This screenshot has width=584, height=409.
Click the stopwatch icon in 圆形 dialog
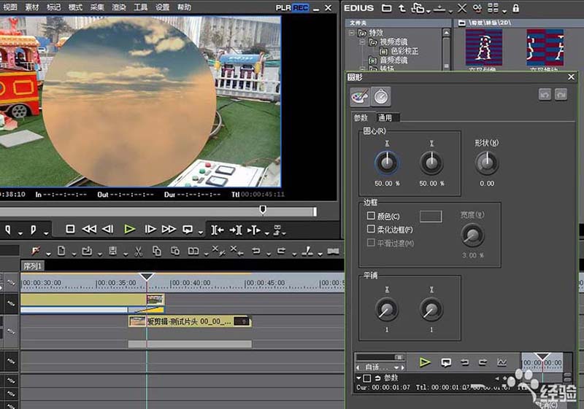381,96
